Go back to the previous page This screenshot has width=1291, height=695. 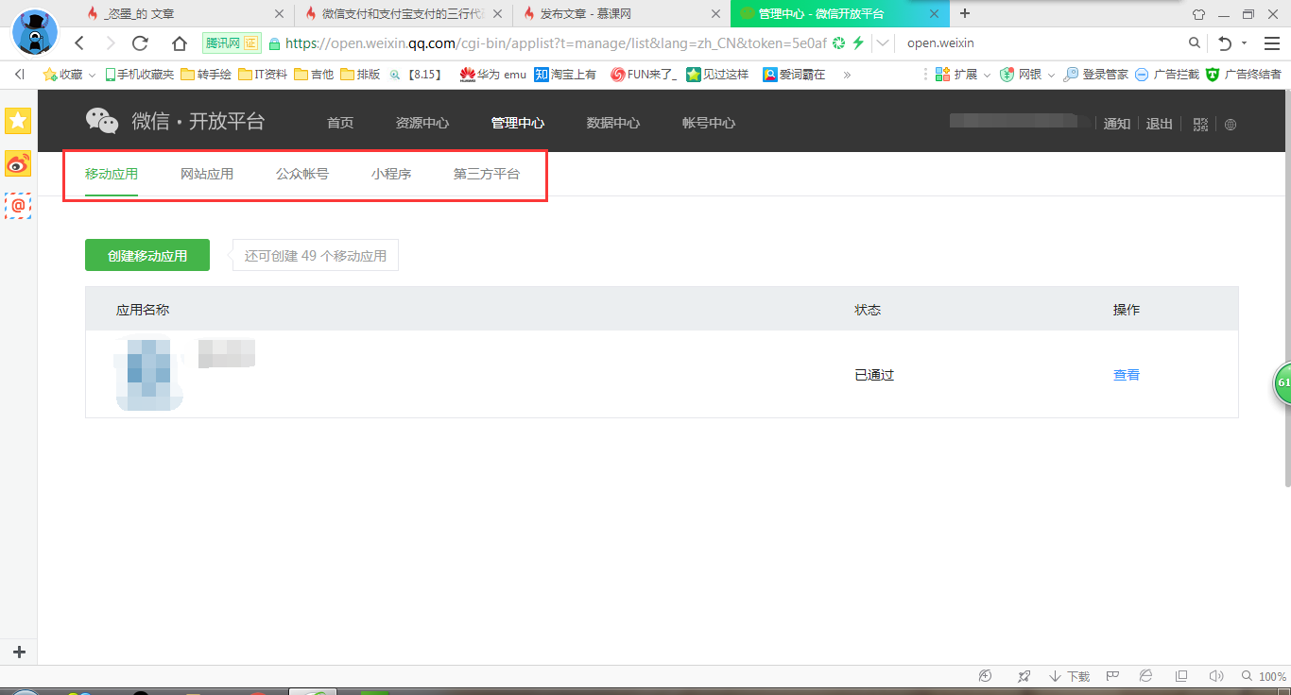click(80, 43)
